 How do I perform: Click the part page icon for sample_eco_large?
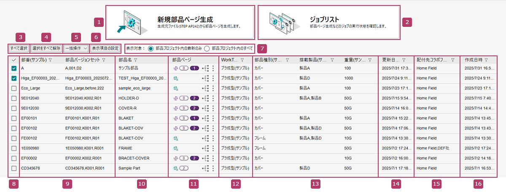(175, 88)
